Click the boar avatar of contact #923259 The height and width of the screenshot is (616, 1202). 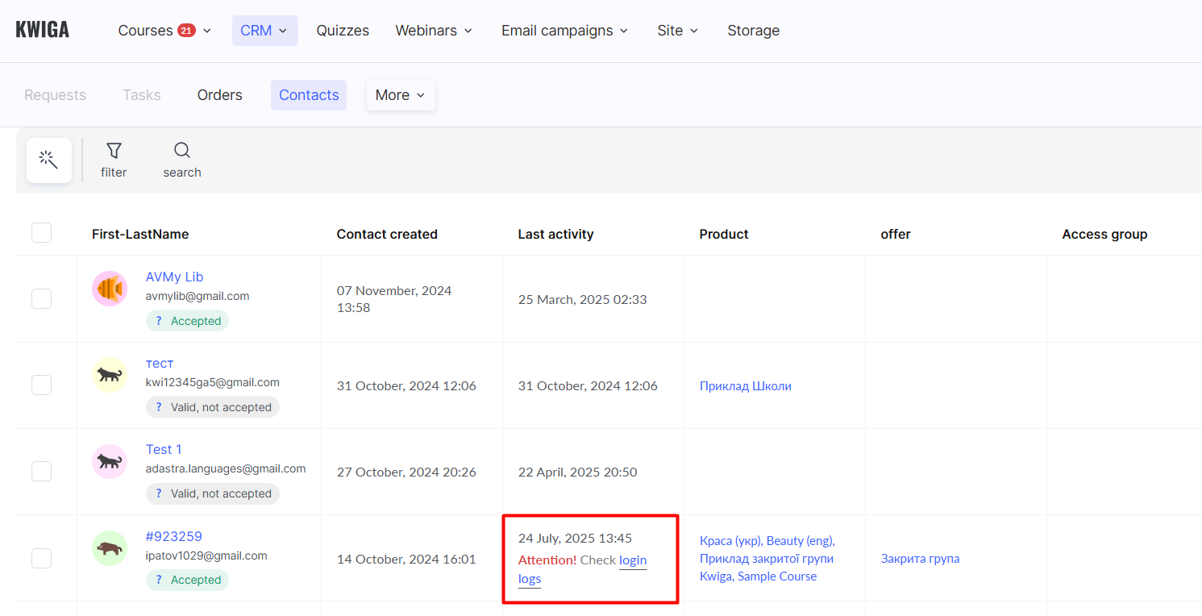tap(110, 548)
